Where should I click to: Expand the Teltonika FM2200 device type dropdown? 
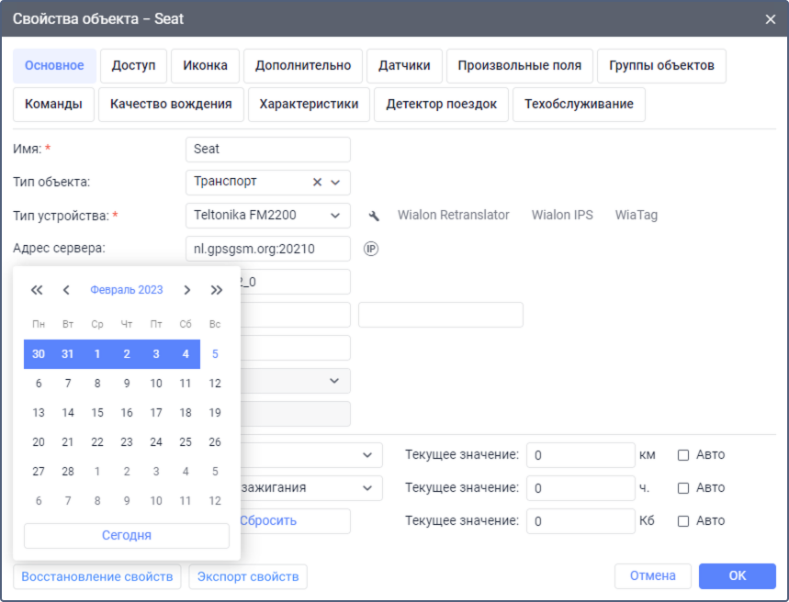coord(335,216)
